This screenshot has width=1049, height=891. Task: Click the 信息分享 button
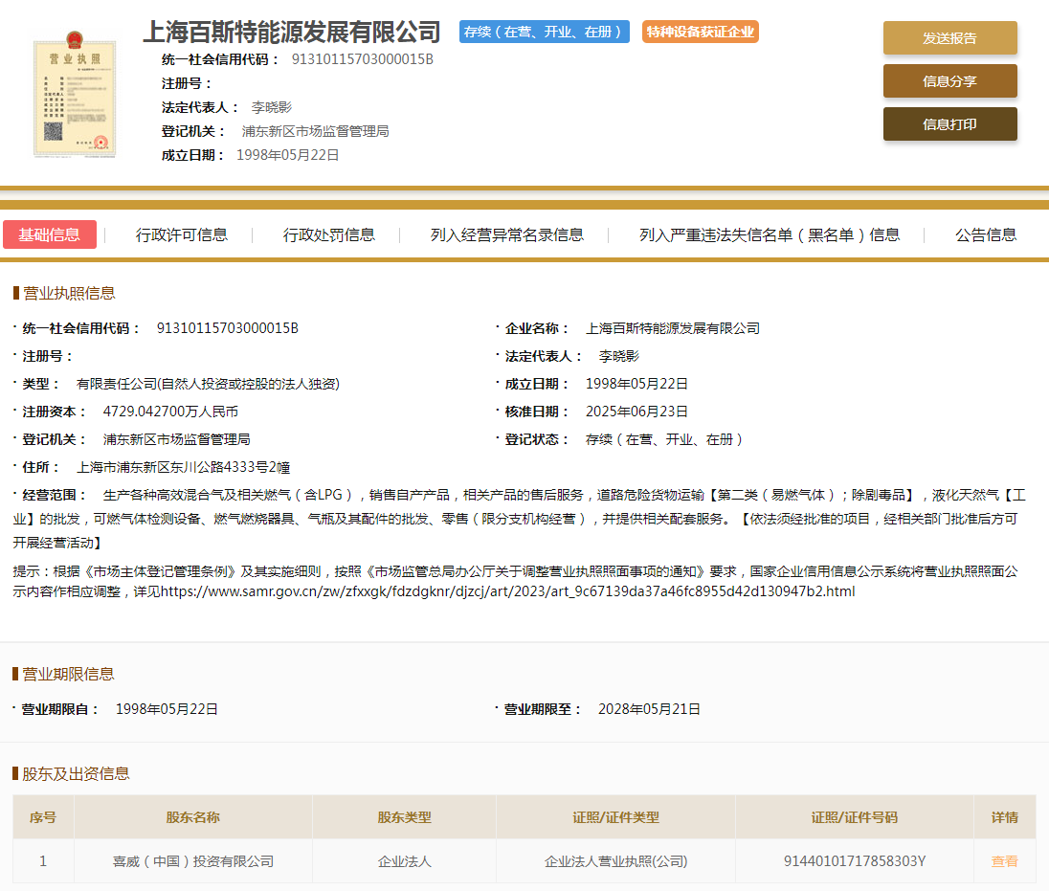point(949,81)
